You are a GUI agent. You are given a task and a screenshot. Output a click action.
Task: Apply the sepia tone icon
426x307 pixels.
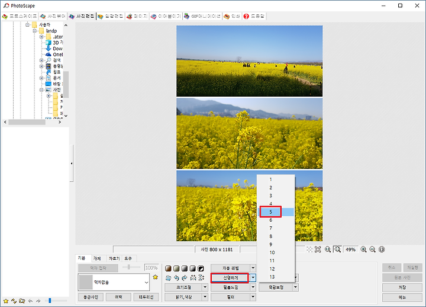[x=168, y=268]
